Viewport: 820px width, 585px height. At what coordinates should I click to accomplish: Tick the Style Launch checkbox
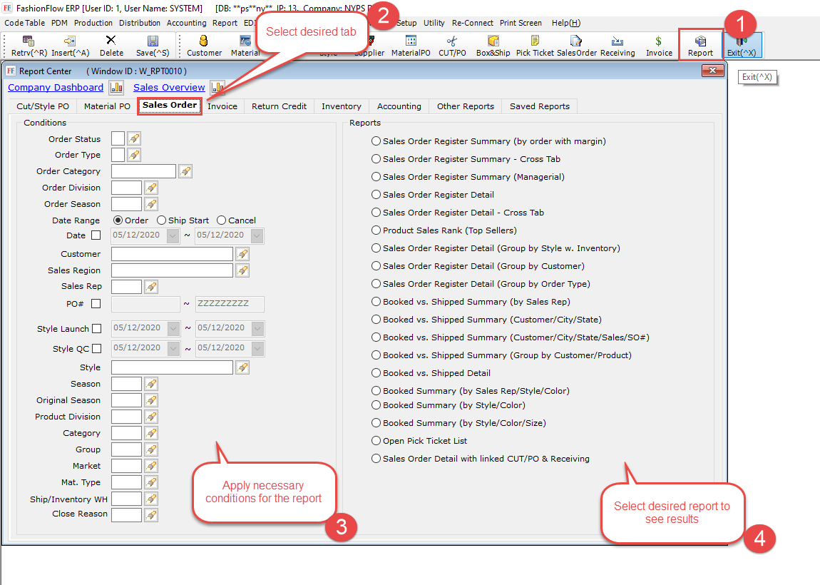click(96, 329)
